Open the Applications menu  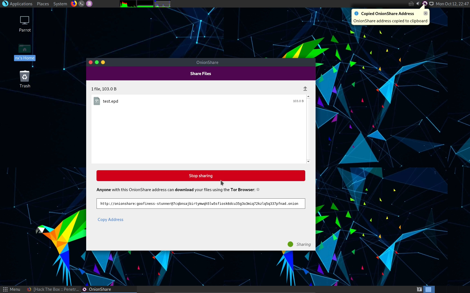[x=17, y=4]
